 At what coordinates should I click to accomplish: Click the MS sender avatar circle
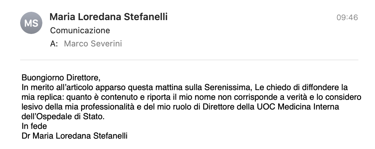[31, 23]
